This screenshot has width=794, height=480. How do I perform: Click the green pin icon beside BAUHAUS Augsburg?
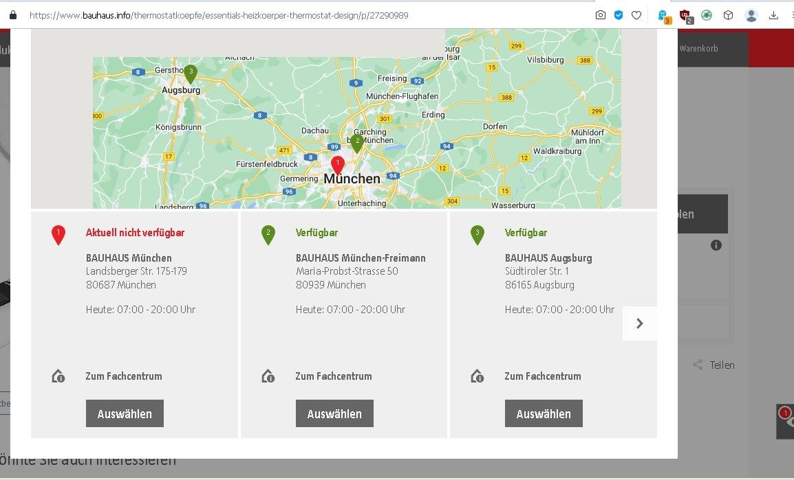tap(478, 236)
